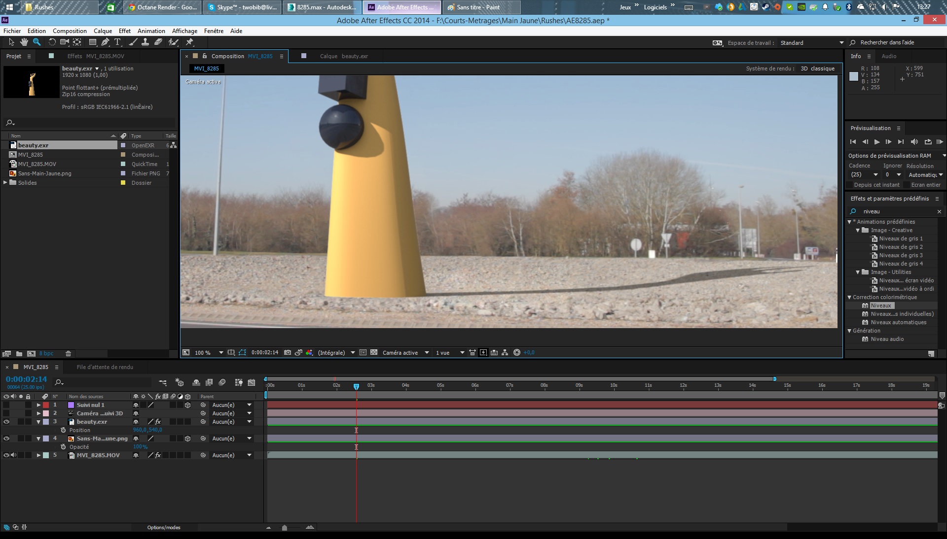Apply the Niveaux automatiques effect
Screen dimensions: 947x539
pyautogui.click(x=898, y=322)
